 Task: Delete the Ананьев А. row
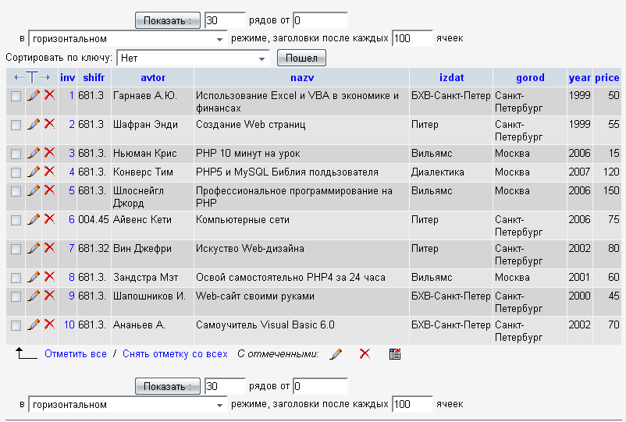(x=49, y=324)
